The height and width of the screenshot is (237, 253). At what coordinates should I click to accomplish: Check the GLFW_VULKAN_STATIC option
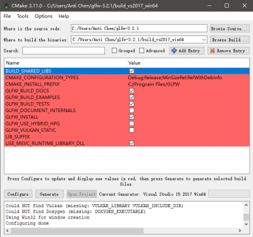pyautogui.click(x=132, y=130)
